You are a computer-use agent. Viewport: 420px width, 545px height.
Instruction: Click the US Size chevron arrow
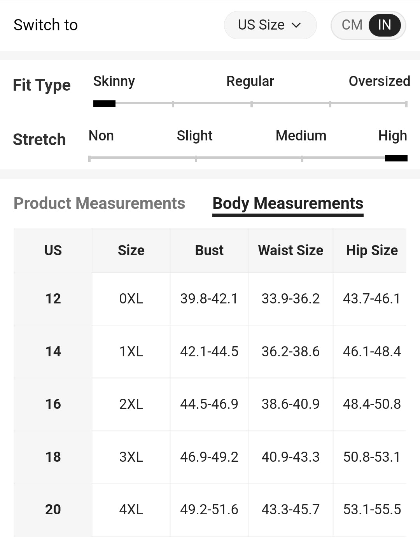click(296, 25)
